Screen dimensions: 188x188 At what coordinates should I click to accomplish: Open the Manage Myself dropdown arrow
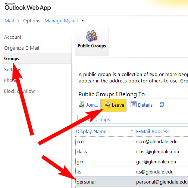click(82, 21)
